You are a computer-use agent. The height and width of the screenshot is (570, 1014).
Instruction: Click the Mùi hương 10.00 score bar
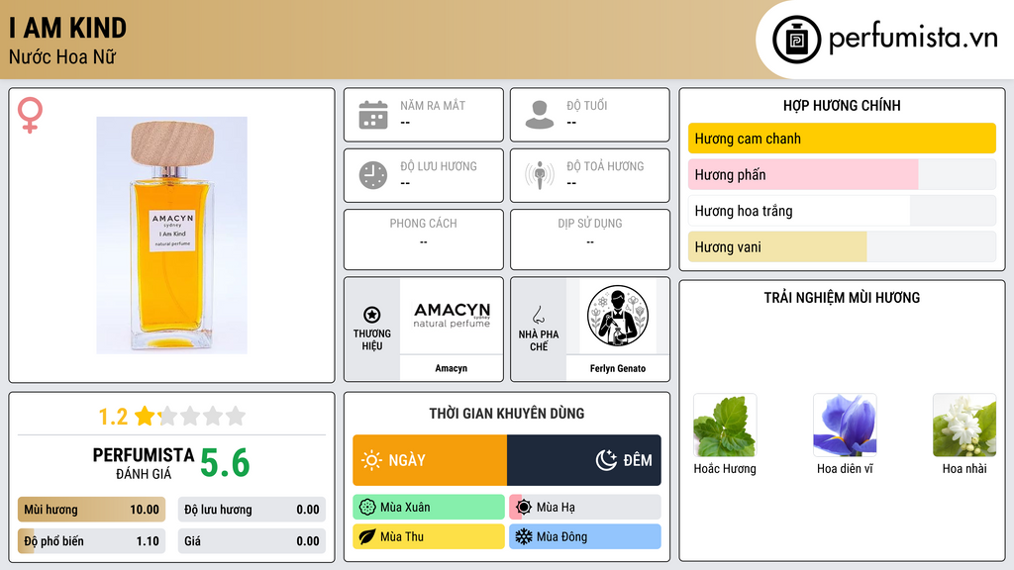click(92, 510)
